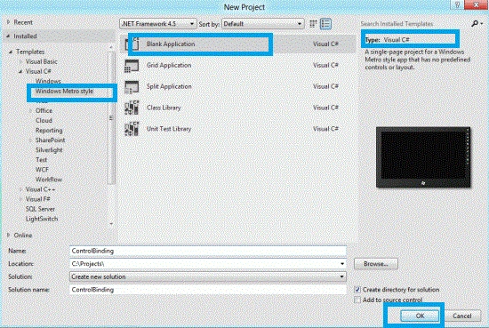The height and width of the screenshot is (328, 489).
Task: Open the Location path dropdown
Action: tap(342, 264)
